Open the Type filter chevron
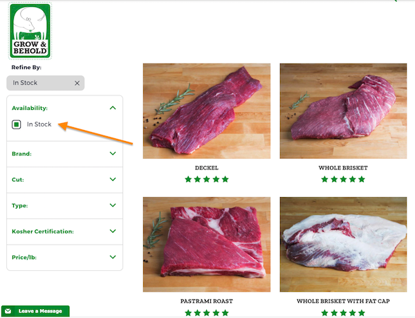 tap(113, 205)
